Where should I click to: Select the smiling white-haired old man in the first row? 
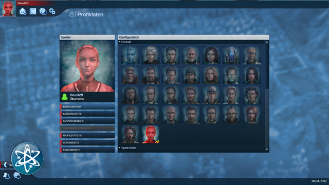click(191, 55)
